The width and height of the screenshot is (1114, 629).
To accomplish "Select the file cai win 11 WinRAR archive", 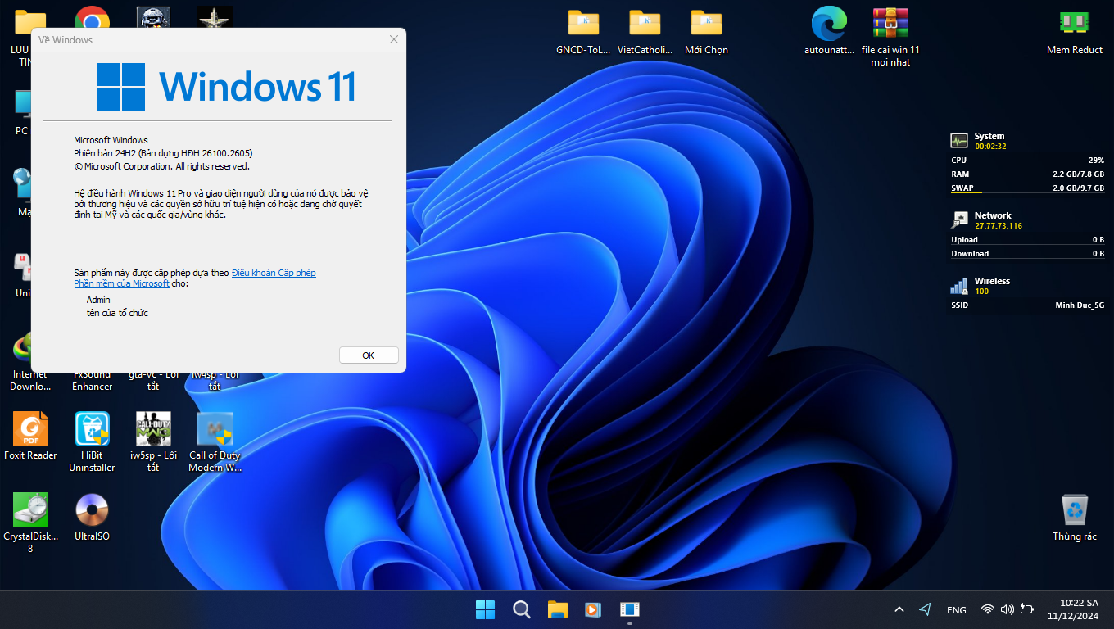I will [890, 38].
